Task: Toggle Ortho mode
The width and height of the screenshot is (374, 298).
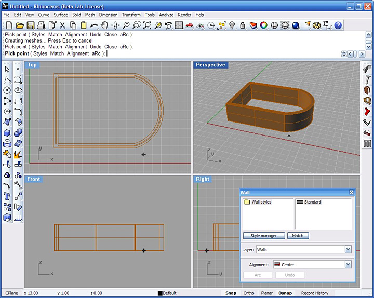Action: pyautogui.click(x=249, y=293)
